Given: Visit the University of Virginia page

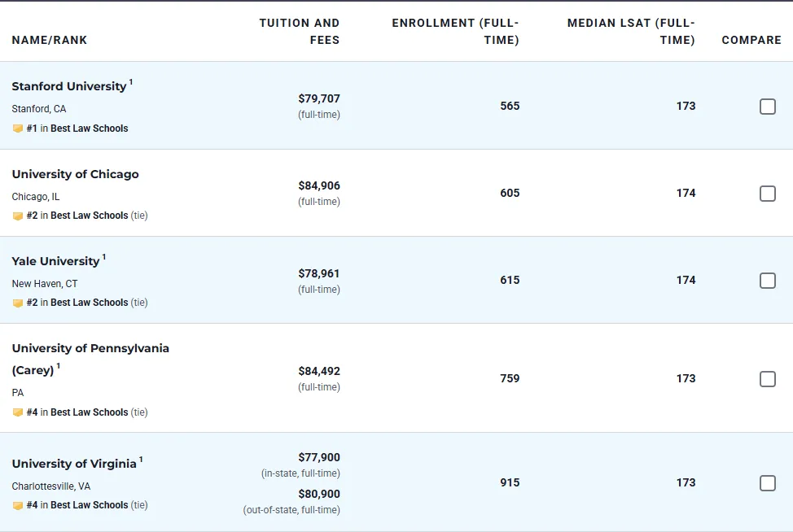Looking at the screenshot, I should [x=74, y=464].
